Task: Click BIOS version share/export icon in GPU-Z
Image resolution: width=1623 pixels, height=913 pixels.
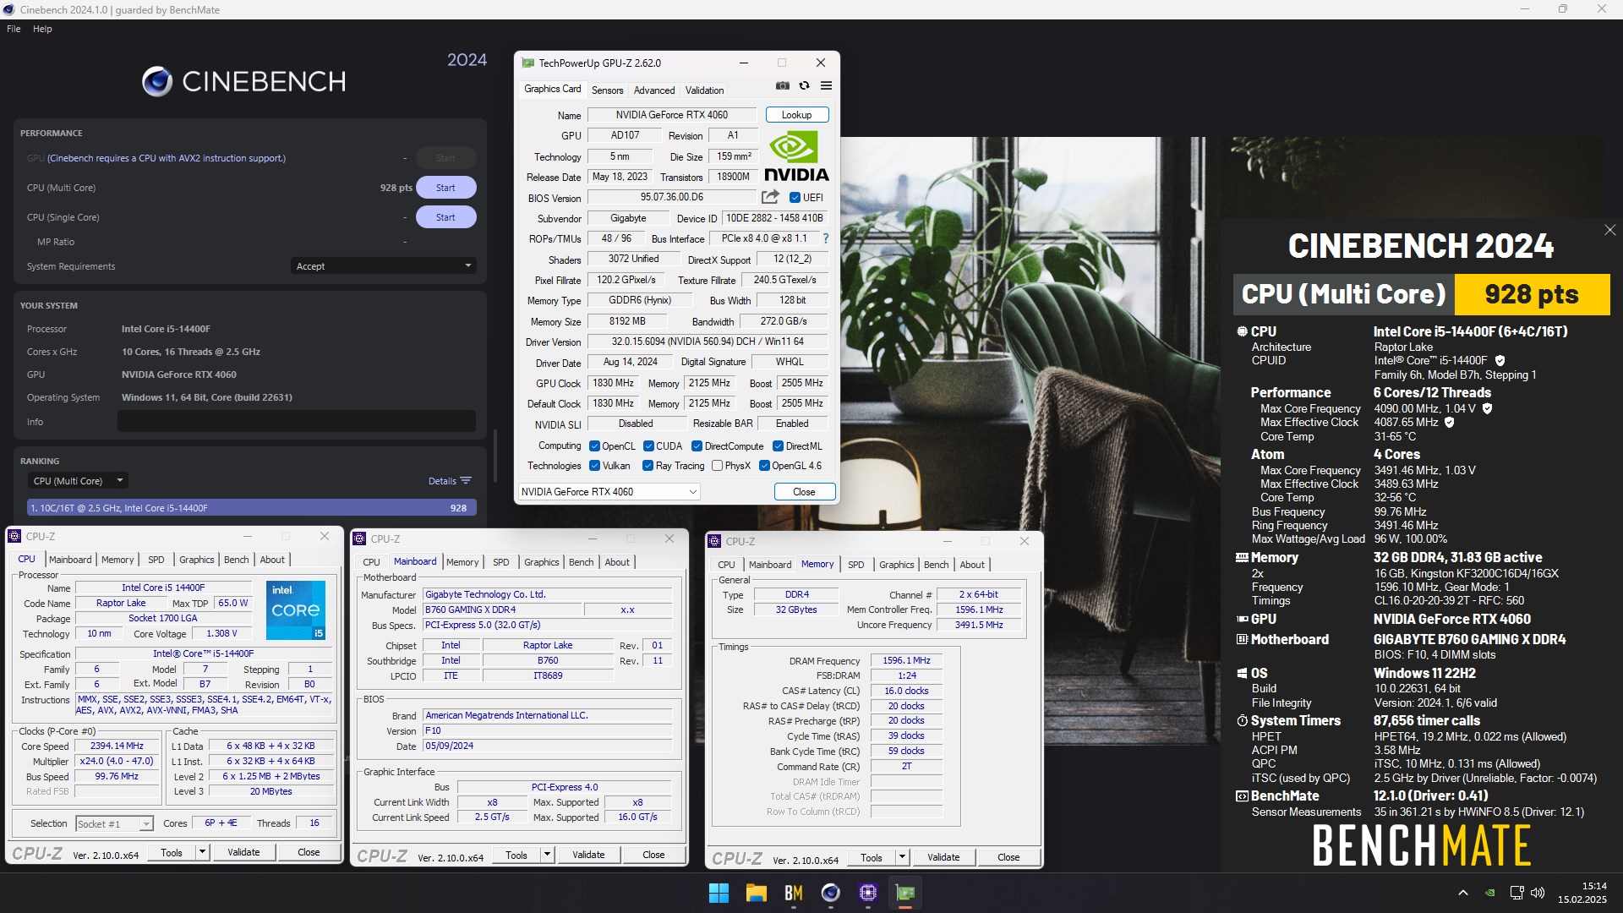Action: tap(770, 197)
